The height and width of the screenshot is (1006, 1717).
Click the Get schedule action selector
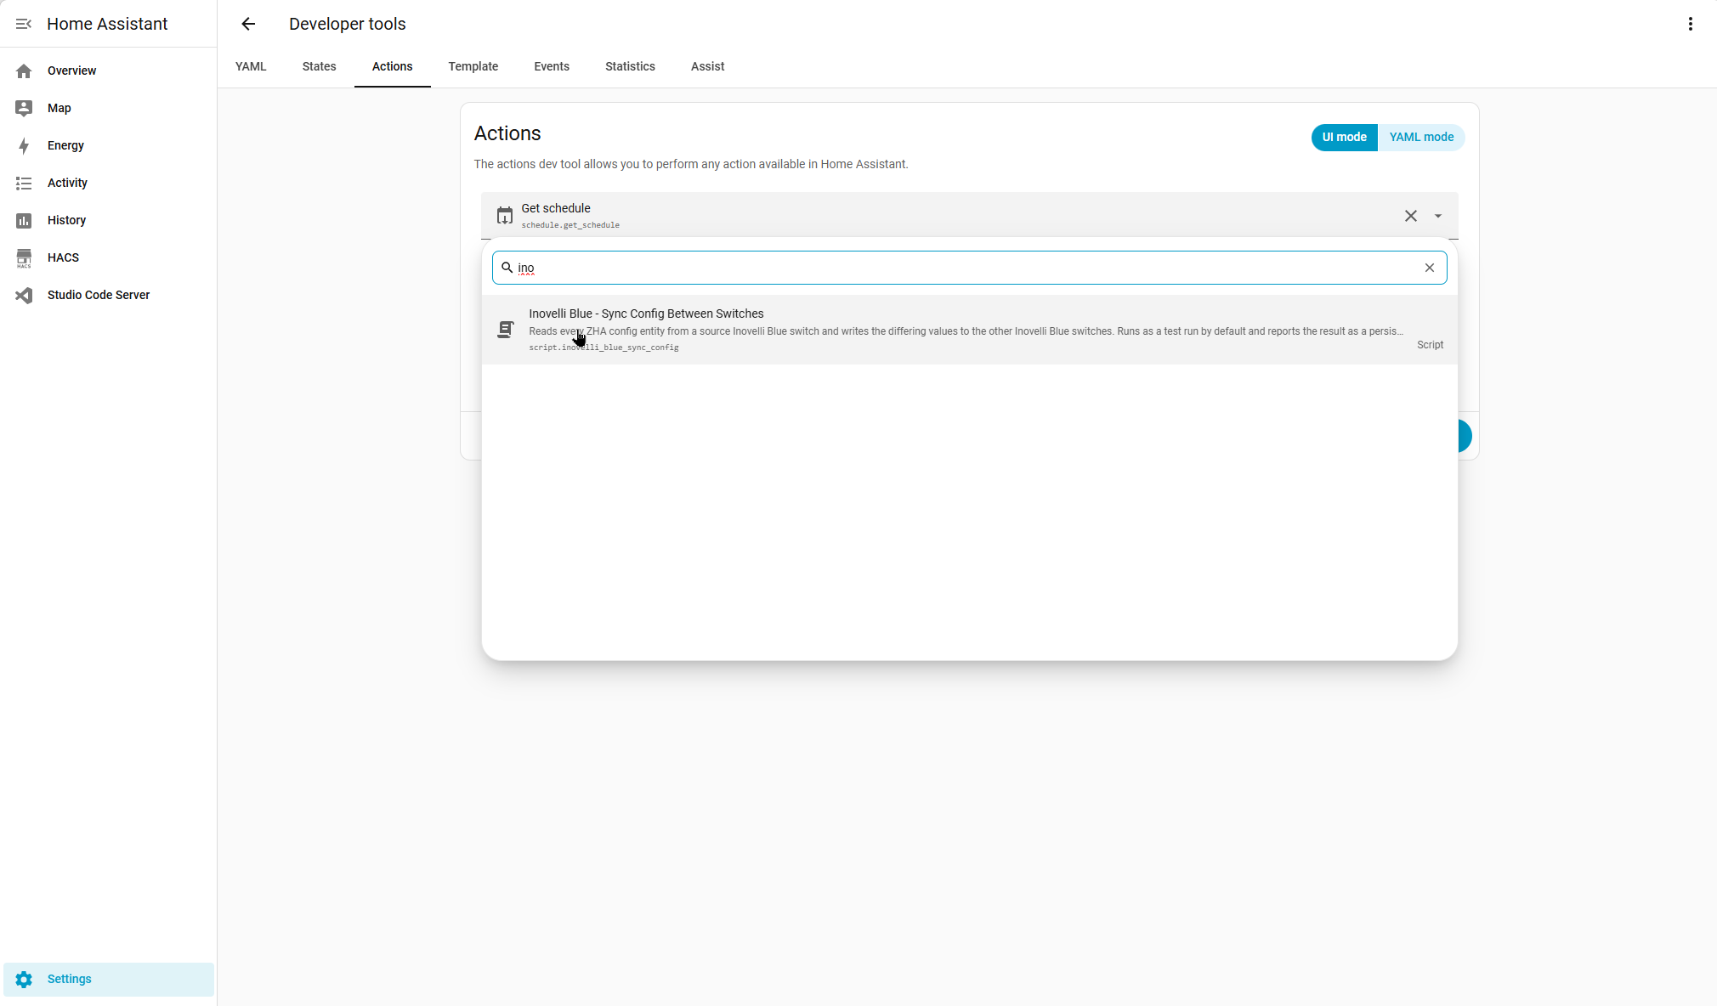[x=969, y=216]
